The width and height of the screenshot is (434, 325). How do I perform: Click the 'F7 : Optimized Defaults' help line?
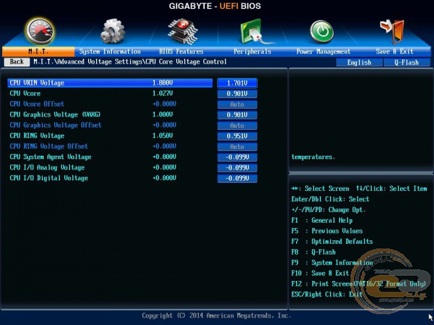[332, 242]
